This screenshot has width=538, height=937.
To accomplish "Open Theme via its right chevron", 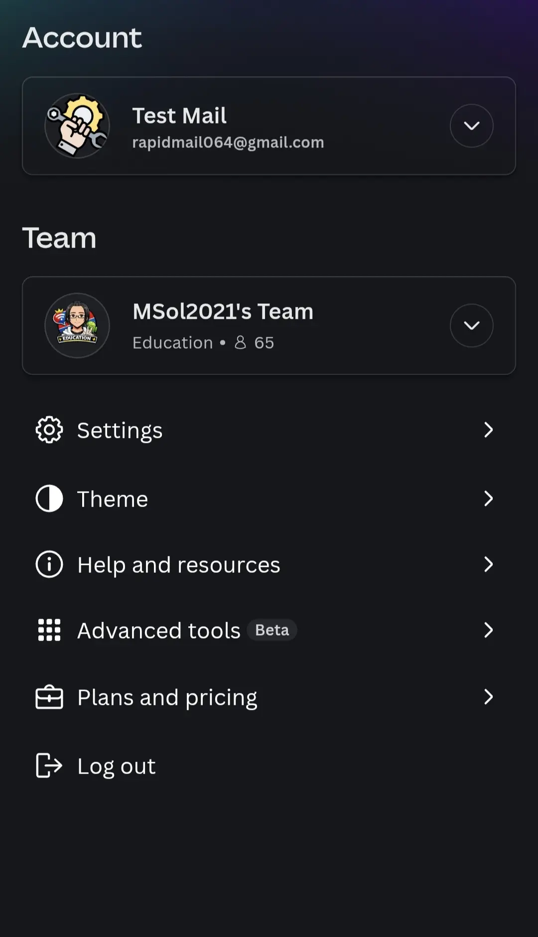I will [x=489, y=499].
